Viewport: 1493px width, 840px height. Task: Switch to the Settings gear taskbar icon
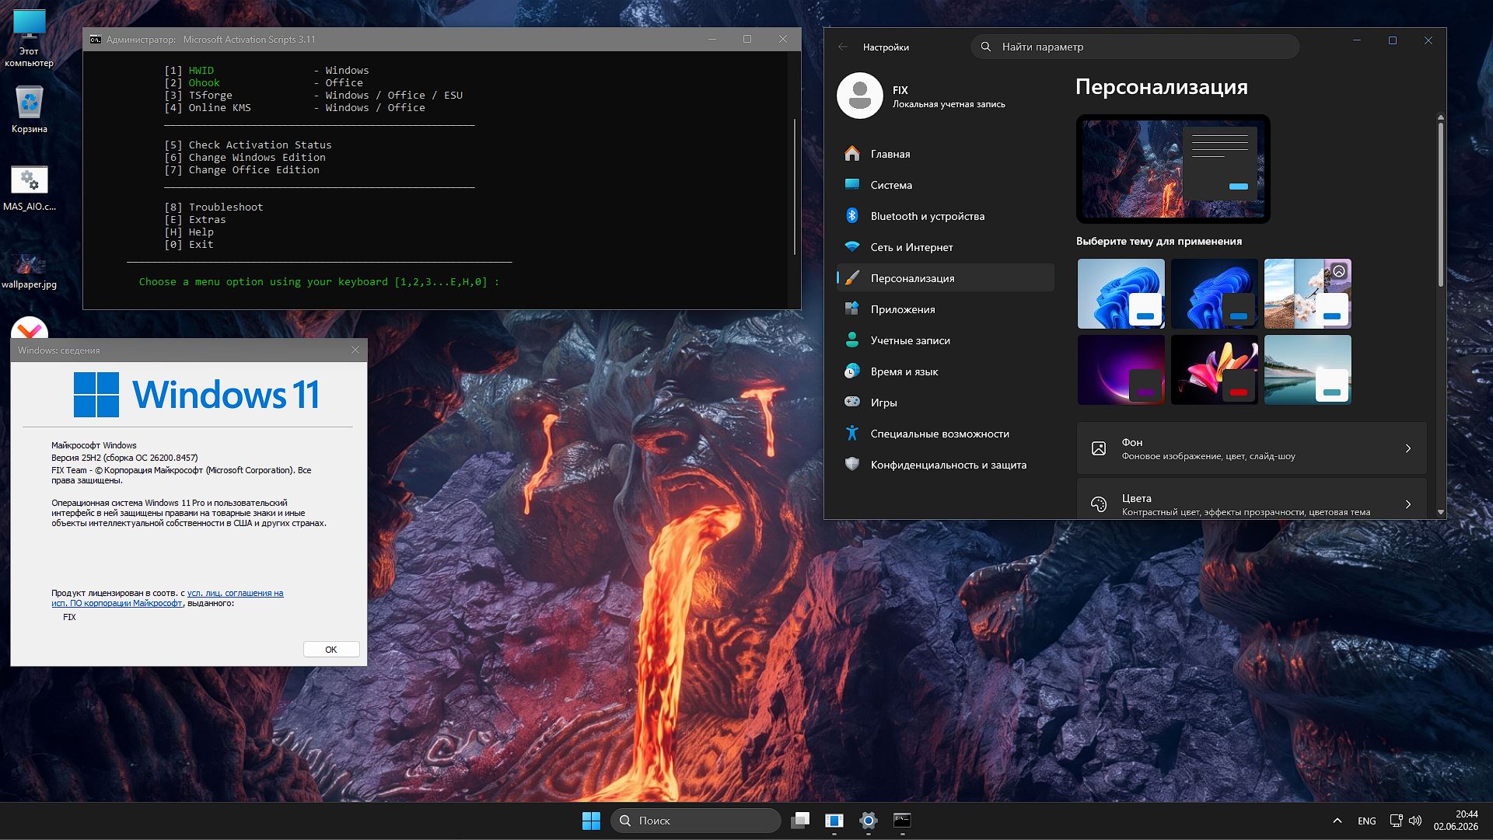click(869, 821)
